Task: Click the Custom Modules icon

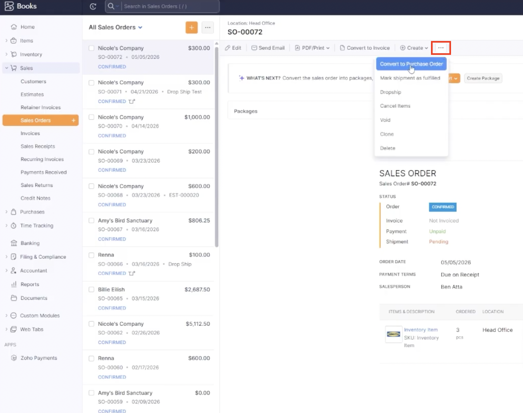Action: [14, 316]
